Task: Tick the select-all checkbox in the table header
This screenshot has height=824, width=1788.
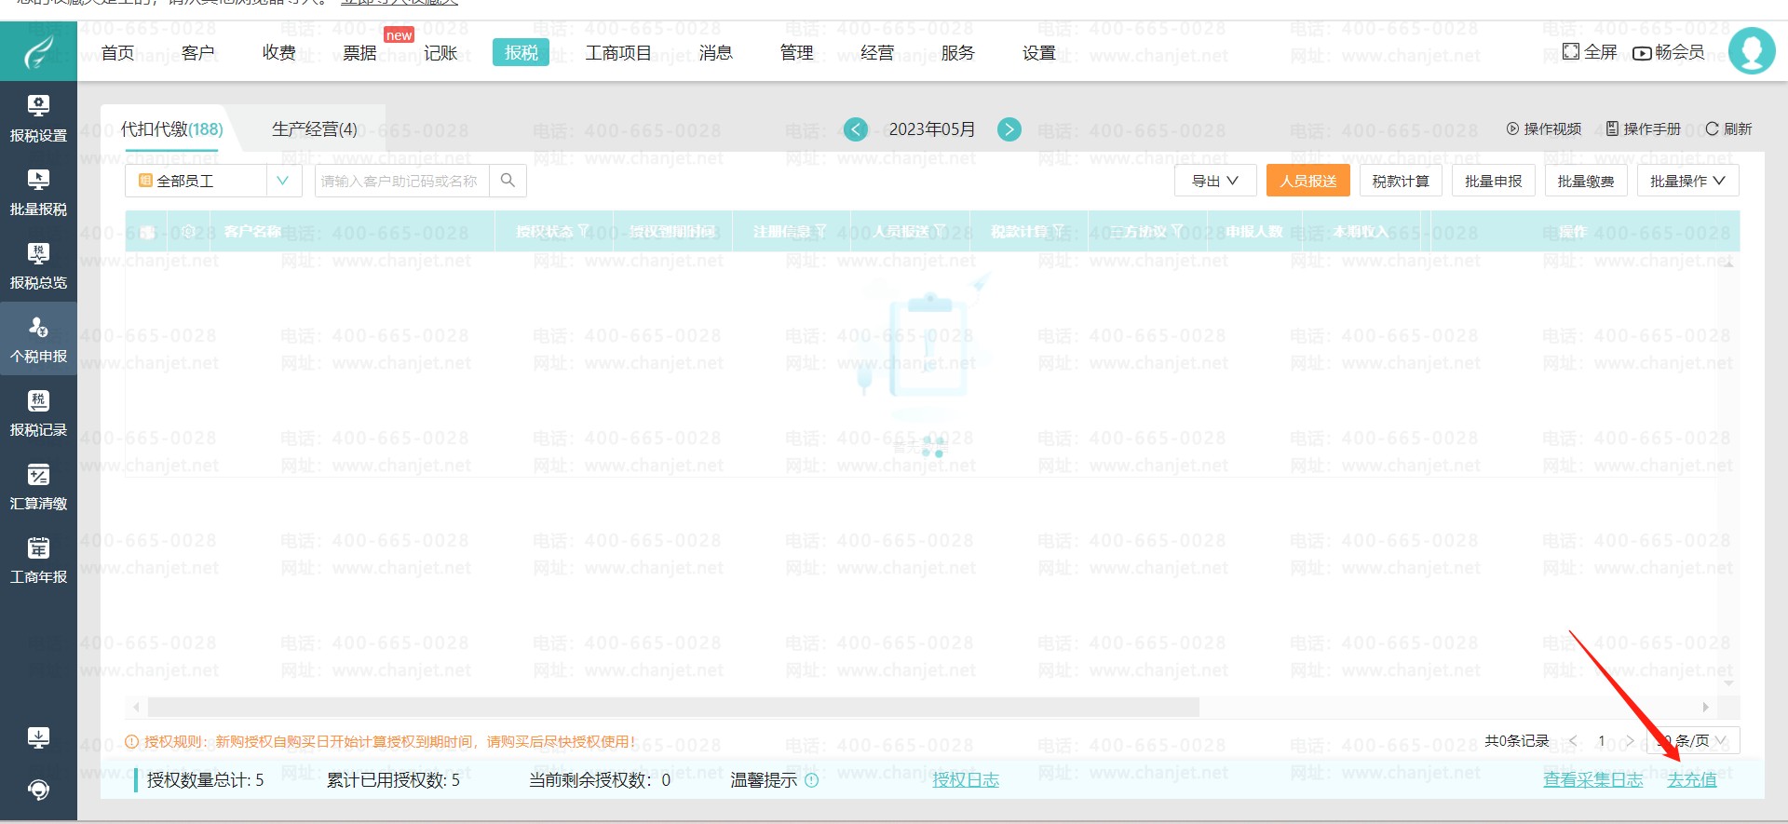Action: coord(147,233)
